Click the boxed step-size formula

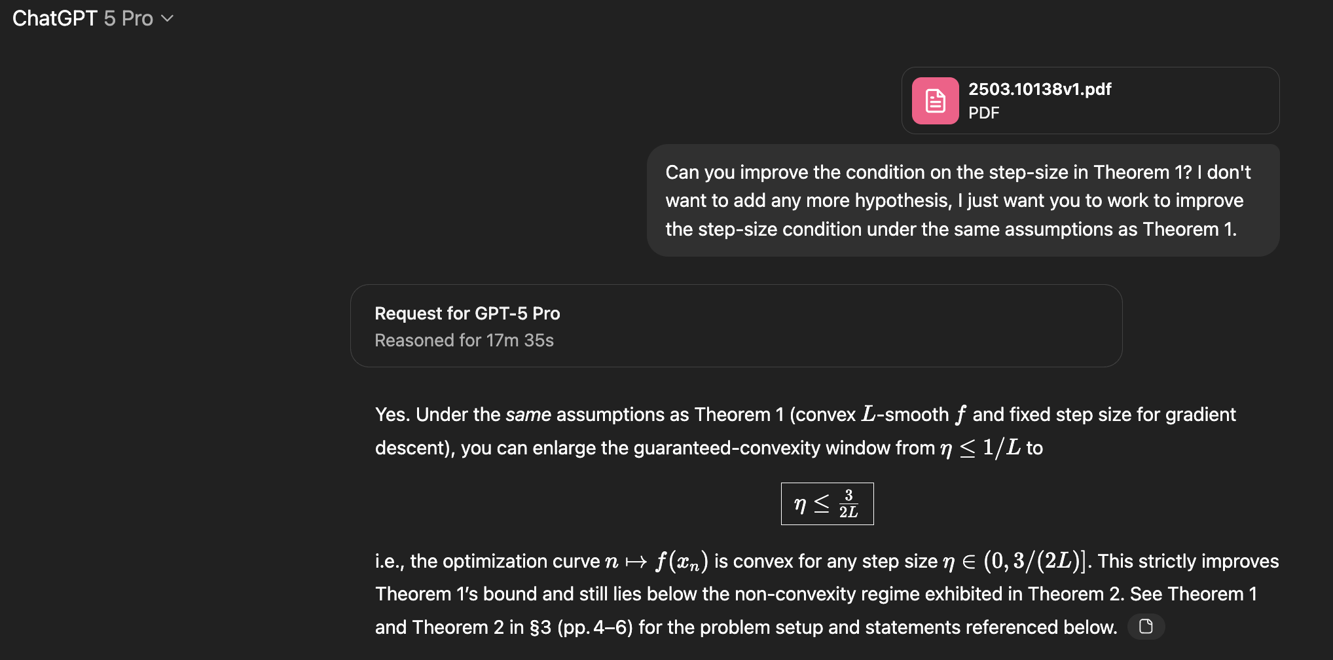pos(827,504)
